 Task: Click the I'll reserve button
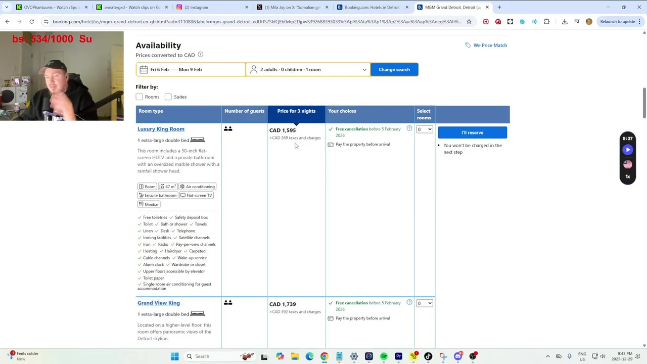[473, 132]
